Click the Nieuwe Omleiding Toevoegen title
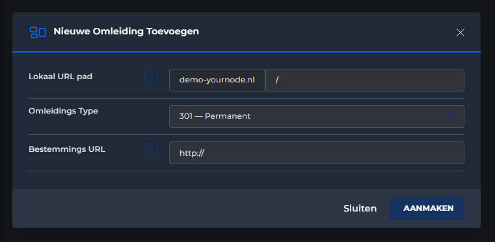Image resolution: width=495 pixels, height=242 pixels. coord(126,32)
